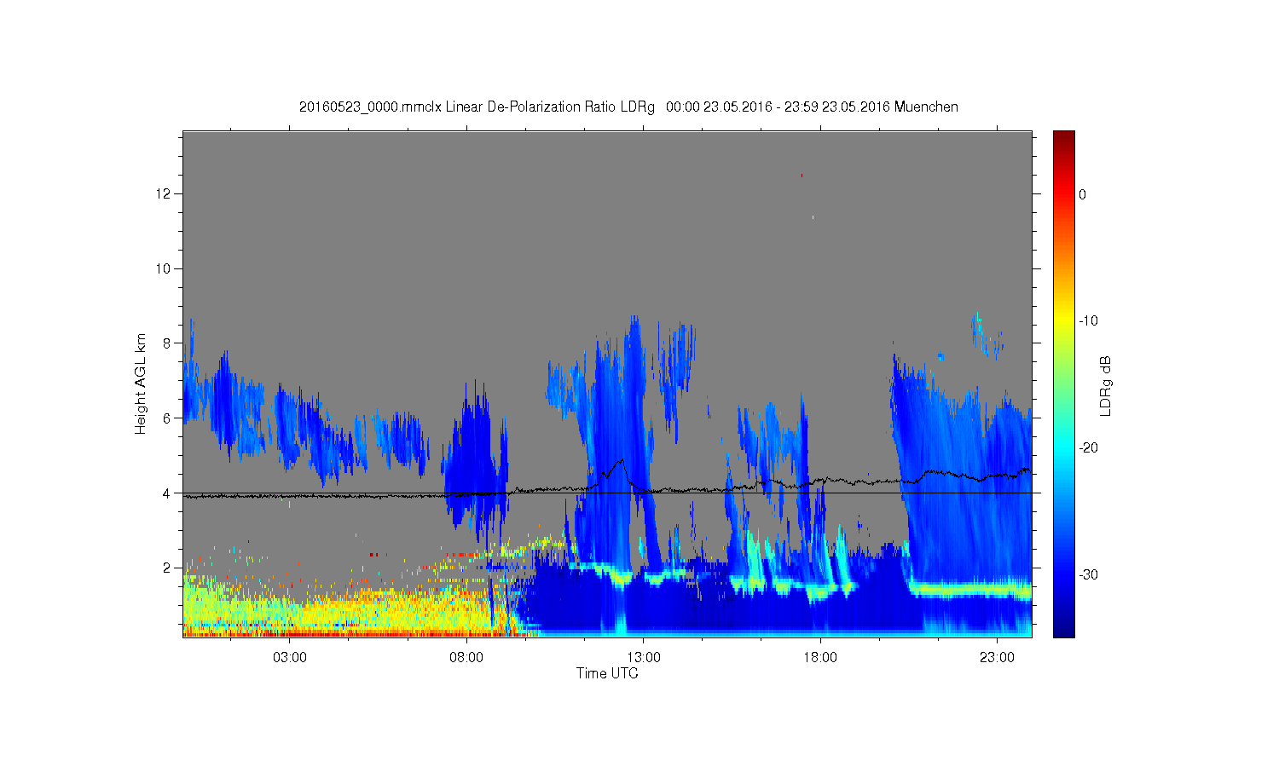Click the 'Time UTC' axis label

coord(607,673)
